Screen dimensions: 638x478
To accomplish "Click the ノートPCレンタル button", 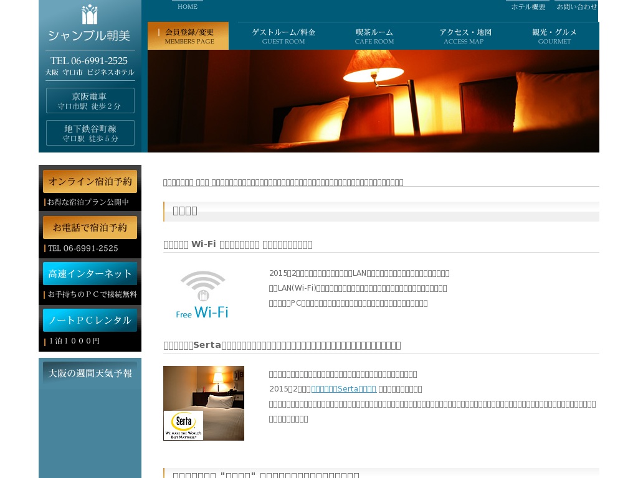I will pyautogui.click(x=90, y=321).
